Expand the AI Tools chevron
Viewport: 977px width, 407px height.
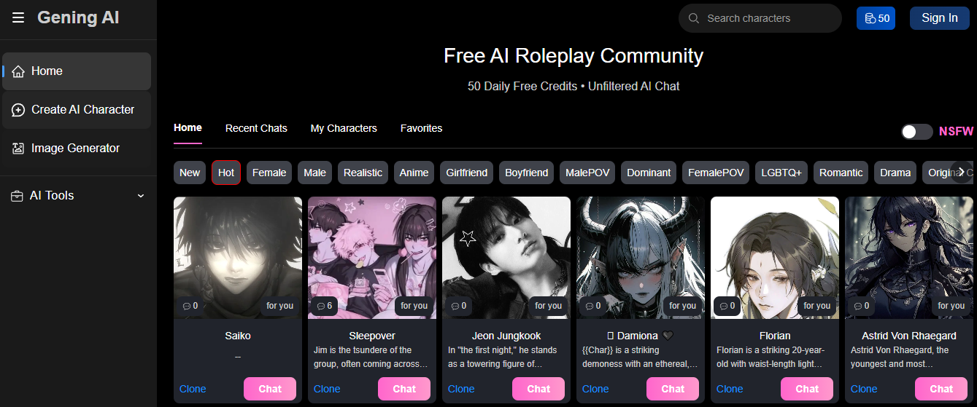(141, 196)
